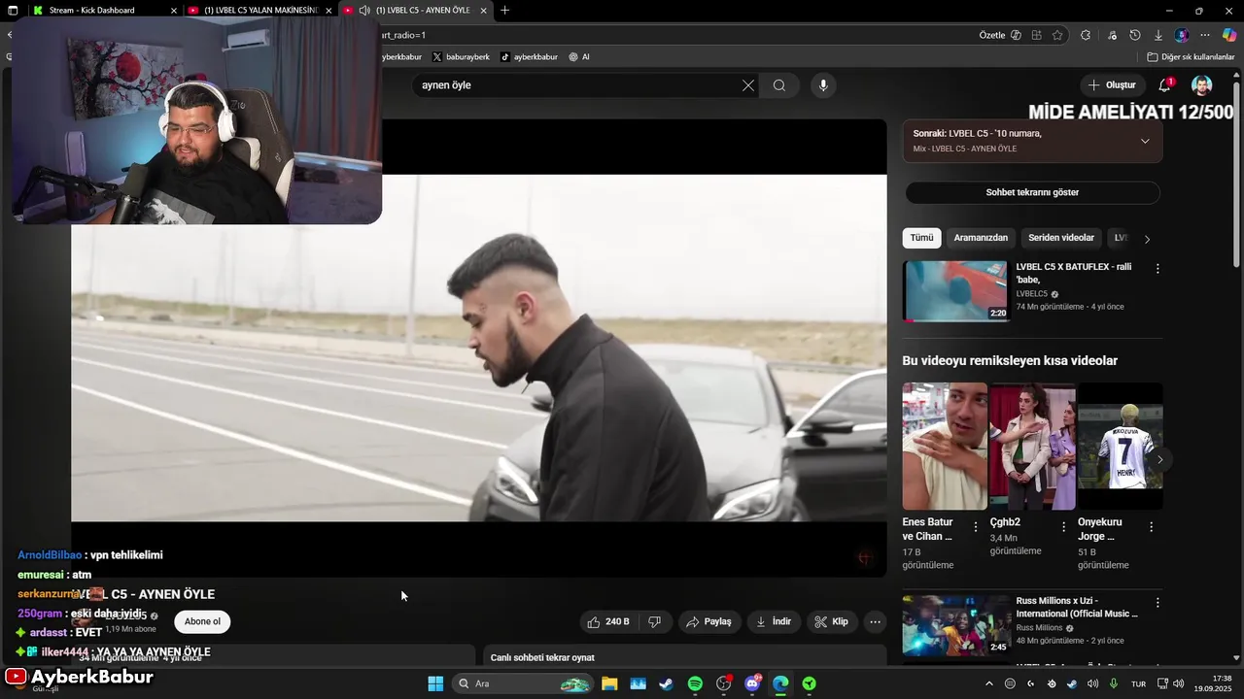
Task: Open the 'LVBEL C5 X BATUFLEX - ralli' thumbnail
Action: click(956, 290)
